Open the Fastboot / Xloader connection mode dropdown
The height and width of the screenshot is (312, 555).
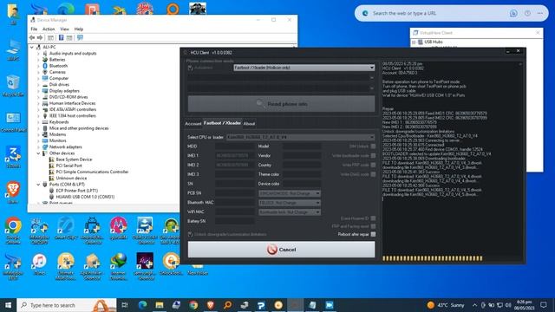304,68
